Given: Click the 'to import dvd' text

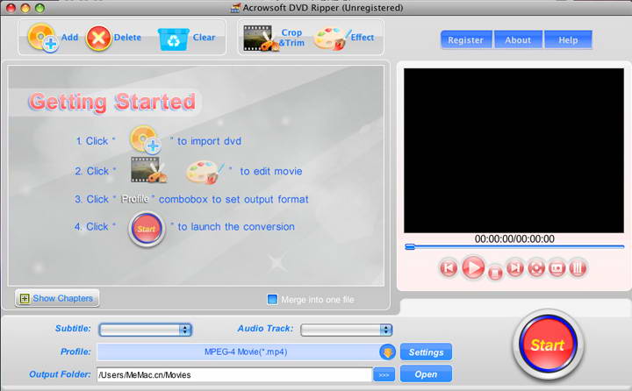Looking at the screenshot, I should click(209, 141).
